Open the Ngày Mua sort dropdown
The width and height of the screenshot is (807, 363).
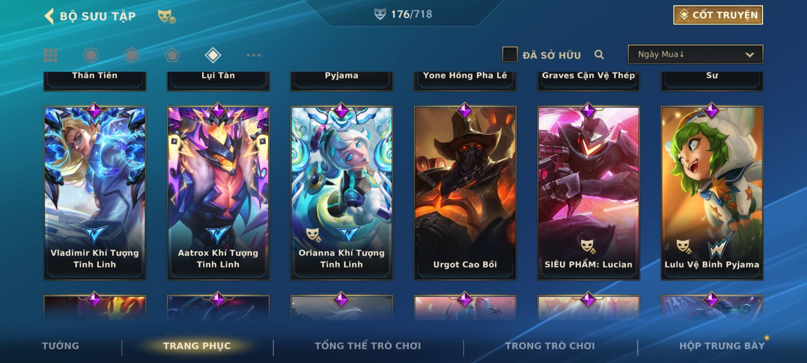click(x=695, y=54)
